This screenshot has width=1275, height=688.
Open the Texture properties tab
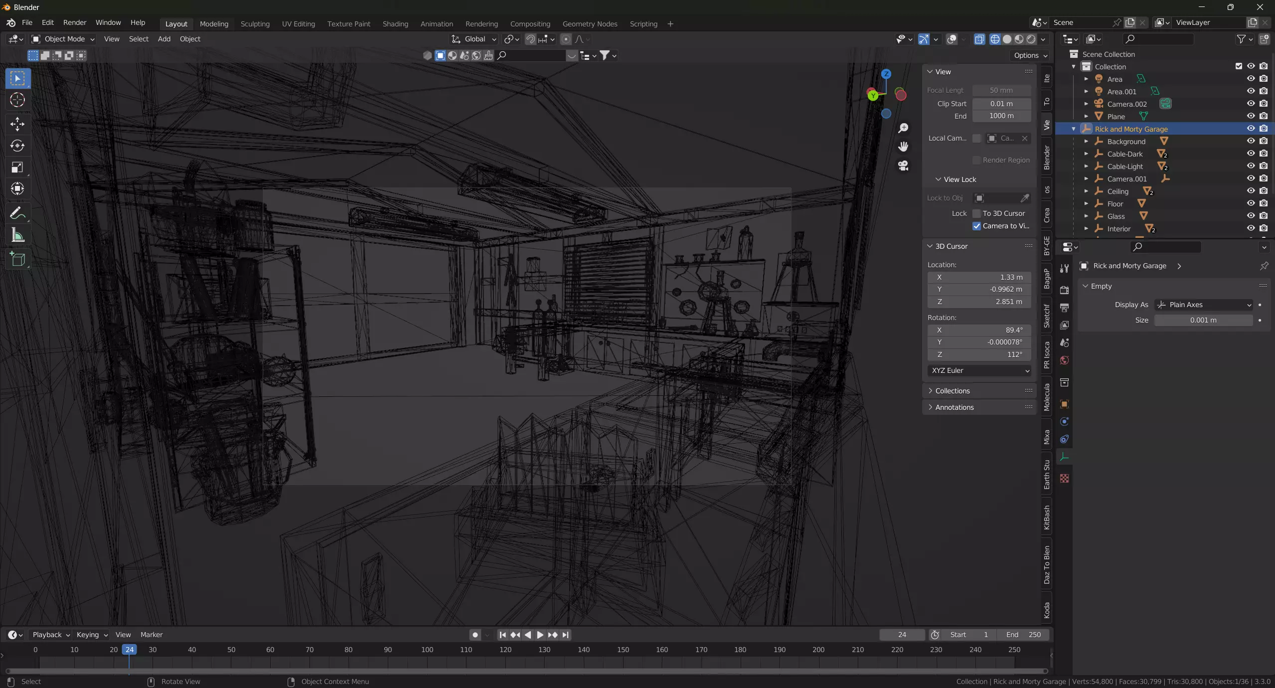tap(1064, 479)
